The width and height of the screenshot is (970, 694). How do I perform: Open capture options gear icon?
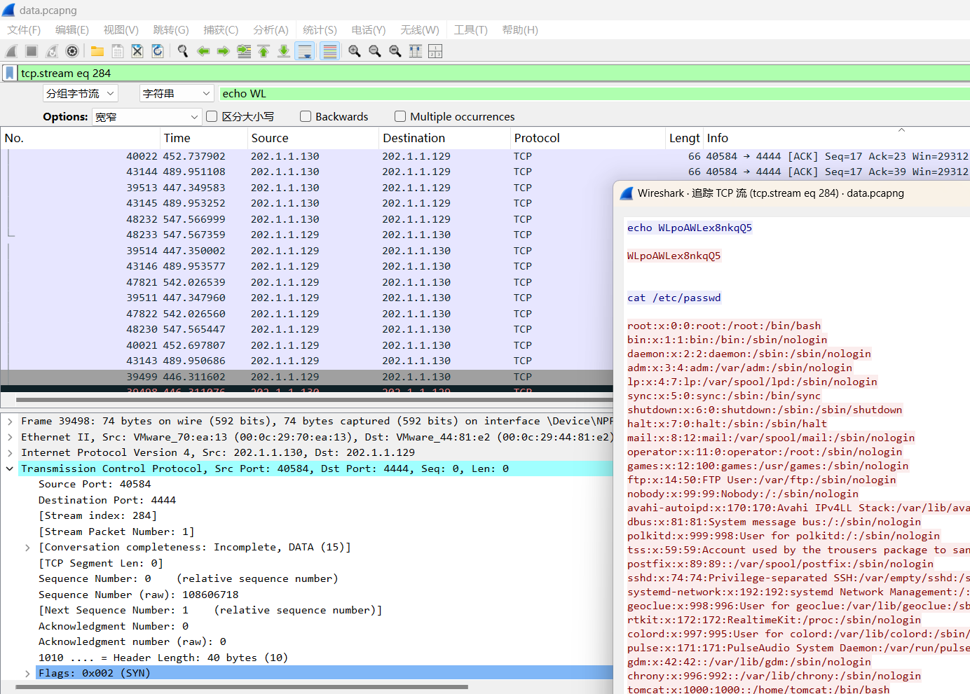pyautogui.click(x=72, y=51)
